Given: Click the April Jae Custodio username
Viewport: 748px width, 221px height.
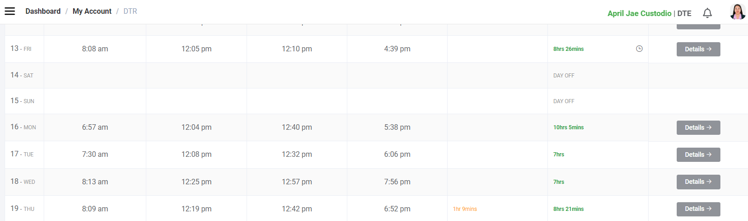Looking at the screenshot, I should coord(639,13).
